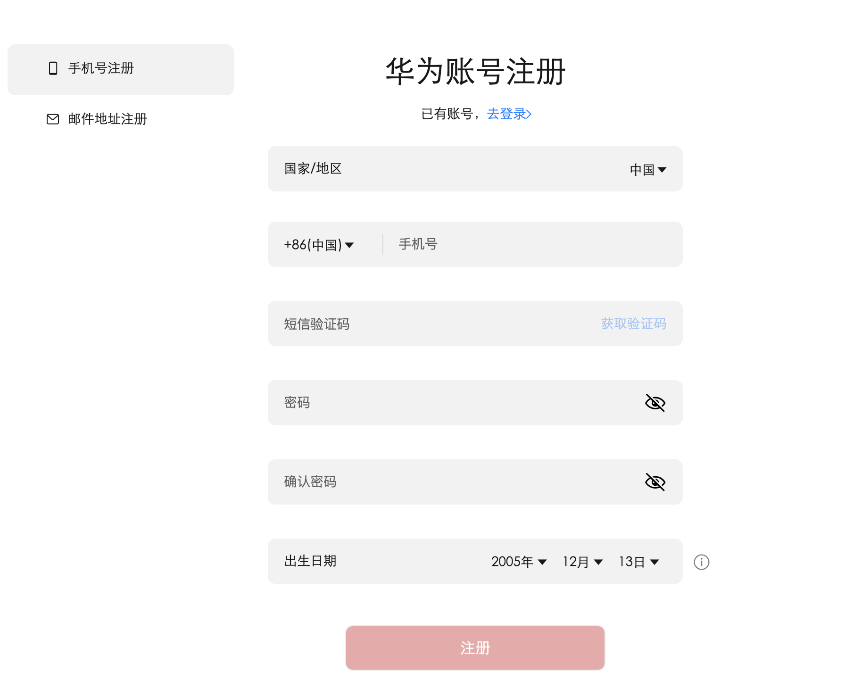Change the birth month via 12月 dropdown
Image resolution: width=845 pixels, height=697 pixels.
coord(582,561)
